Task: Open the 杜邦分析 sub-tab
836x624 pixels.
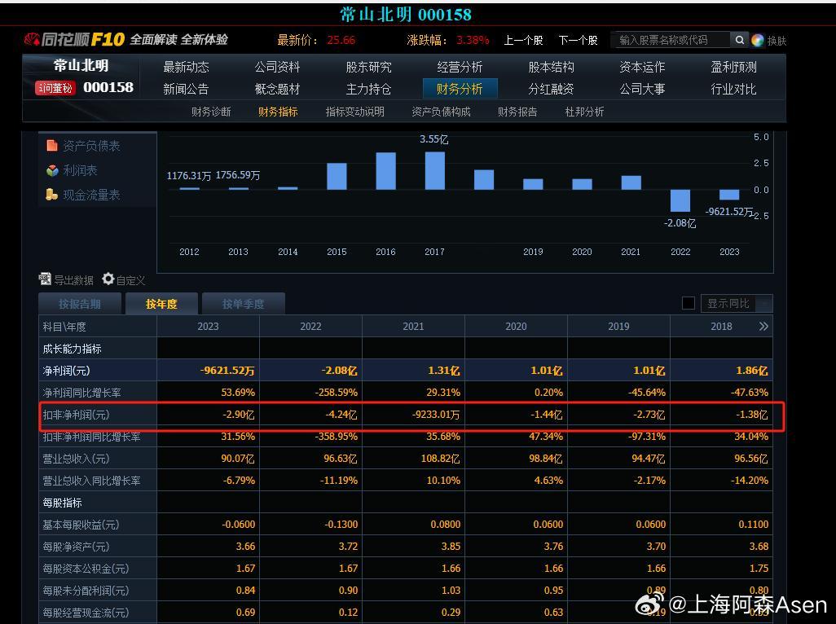Action: [584, 112]
